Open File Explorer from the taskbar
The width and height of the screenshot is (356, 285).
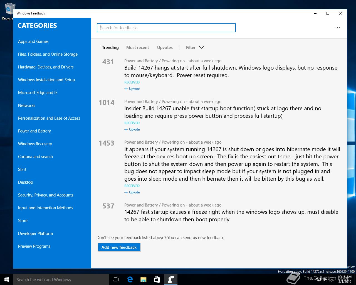point(144,279)
